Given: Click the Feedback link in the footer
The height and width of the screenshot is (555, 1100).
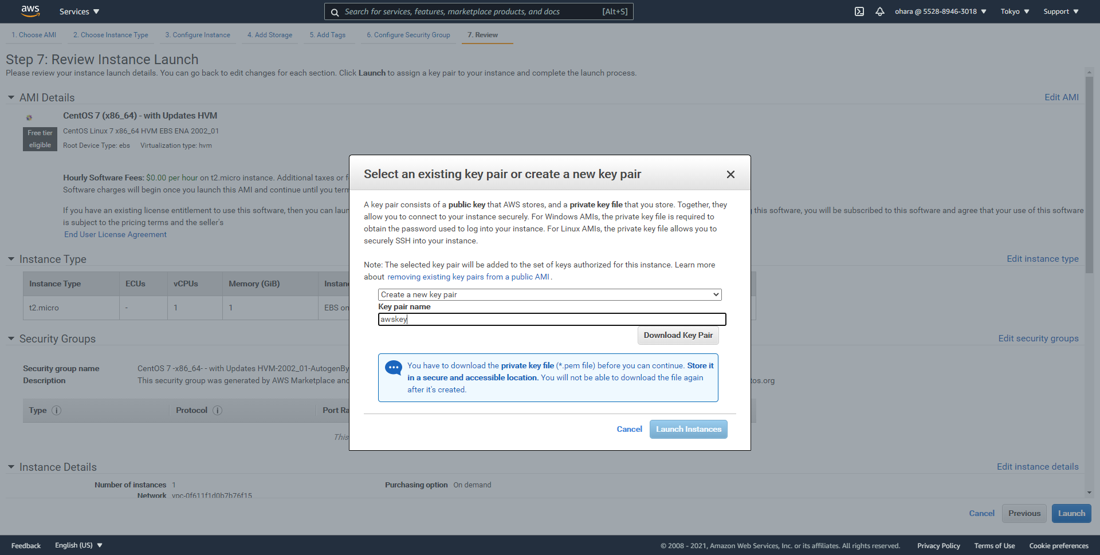Looking at the screenshot, I should [x=26, y=546].
